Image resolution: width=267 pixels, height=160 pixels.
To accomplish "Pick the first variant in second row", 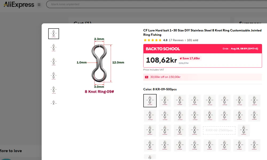I will [x=150, y=116].
